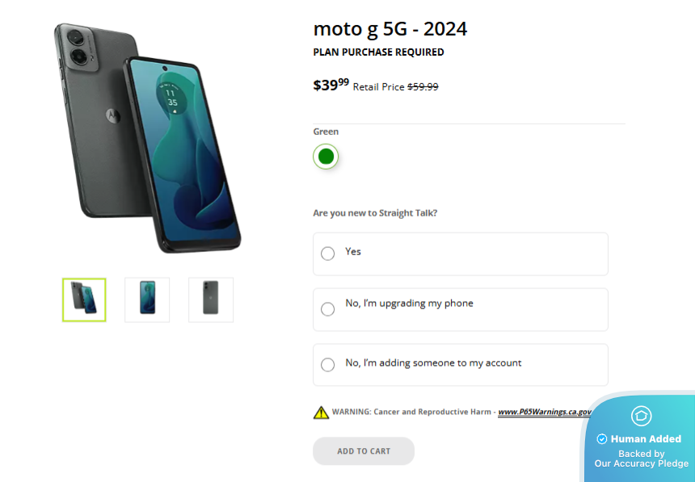Click the Motorola logo on phone back
Image resolution: width=695 pixels, height=482 pixels.
click(x=113, y=115)
